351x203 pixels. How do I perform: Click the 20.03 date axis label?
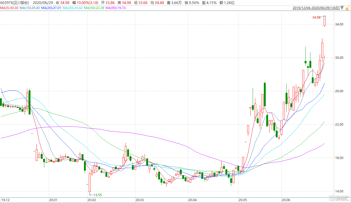pos(140,200)
